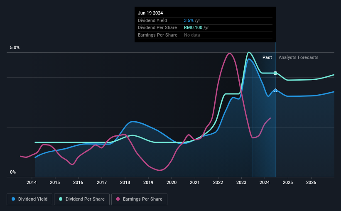This screenshot has height=211, width=341.
Task: Click the 'Jun 19 2024' tooltip date
Action: click(150, 13)
